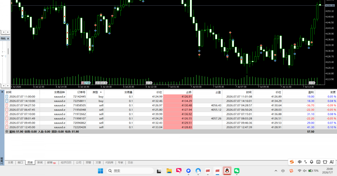
Task: Open the 日志 tab
Action: pyautogui.click(x=130, y=163)
